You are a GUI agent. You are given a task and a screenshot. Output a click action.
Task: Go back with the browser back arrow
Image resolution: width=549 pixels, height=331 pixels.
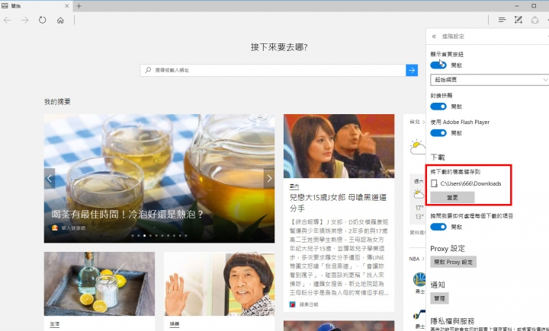tap(8, 21)
